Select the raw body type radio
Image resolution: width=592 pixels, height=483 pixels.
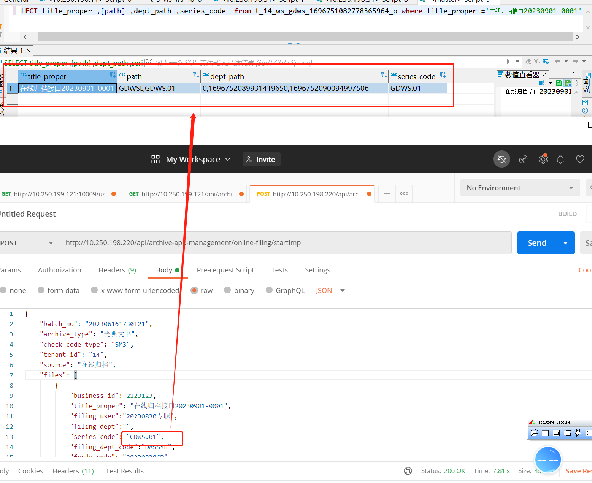194,290
